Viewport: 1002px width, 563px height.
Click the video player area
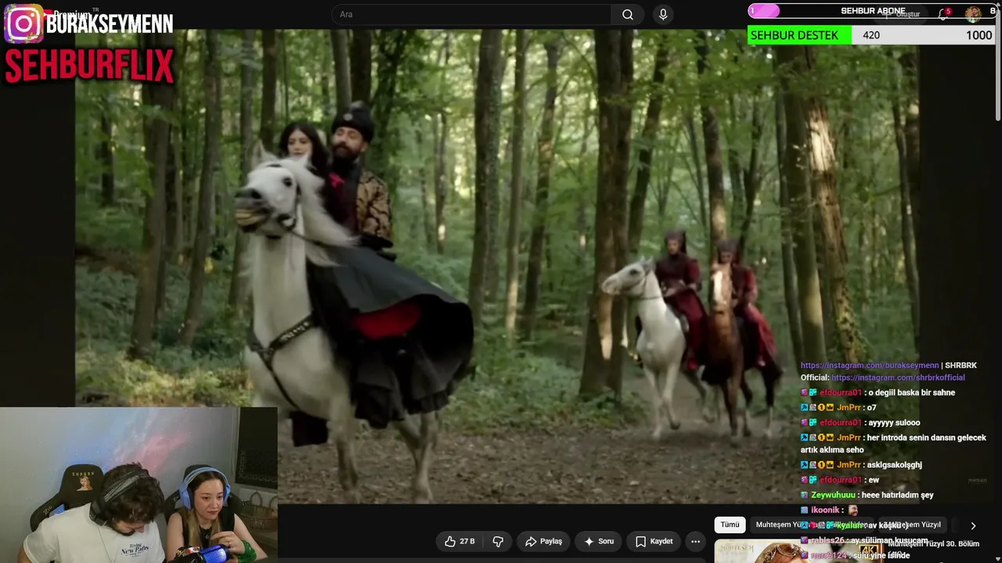(x=496, y=266)
